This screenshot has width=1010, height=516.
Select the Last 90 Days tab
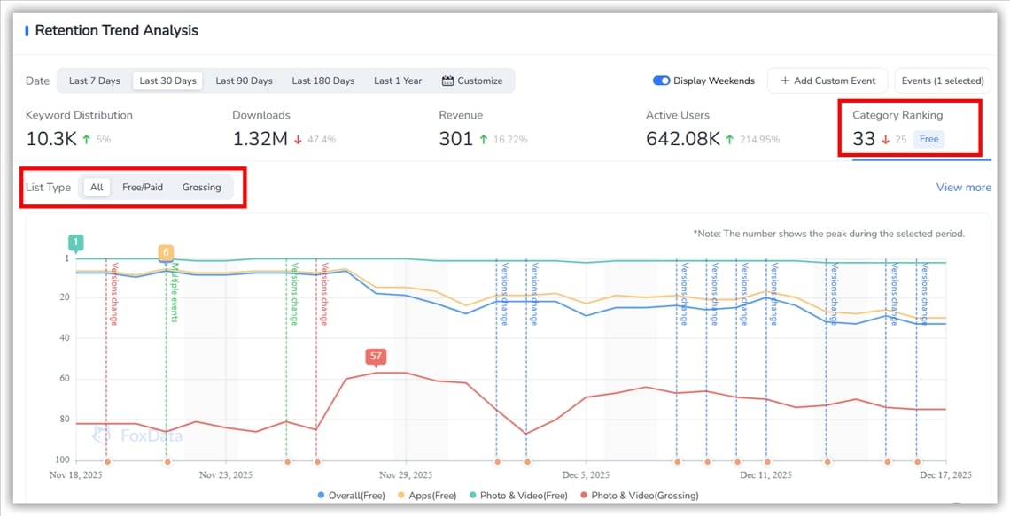[244, 81]
